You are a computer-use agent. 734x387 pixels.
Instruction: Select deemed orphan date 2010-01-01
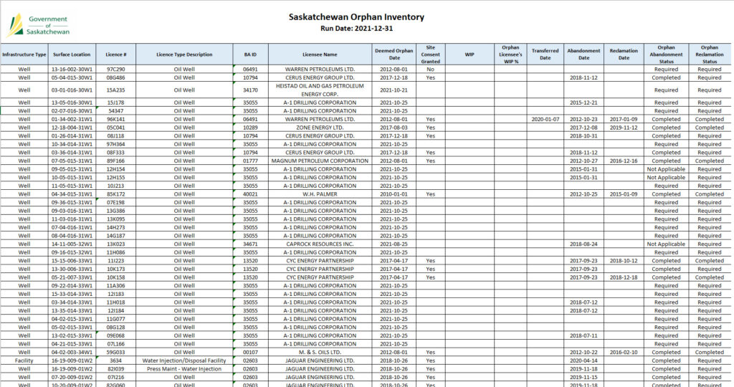(394, 193)
